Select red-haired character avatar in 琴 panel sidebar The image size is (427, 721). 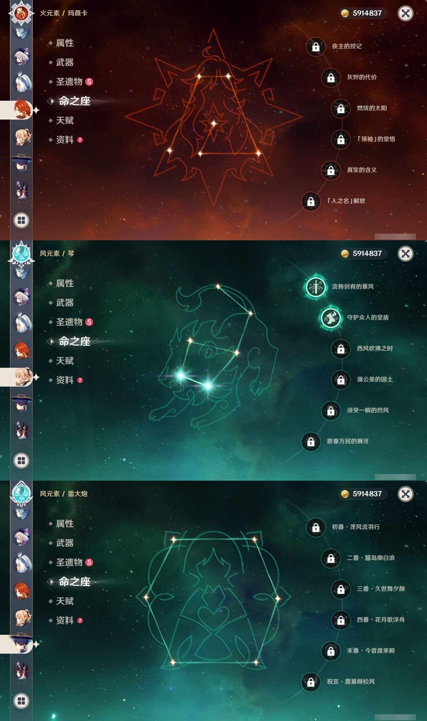click(22, 350)
